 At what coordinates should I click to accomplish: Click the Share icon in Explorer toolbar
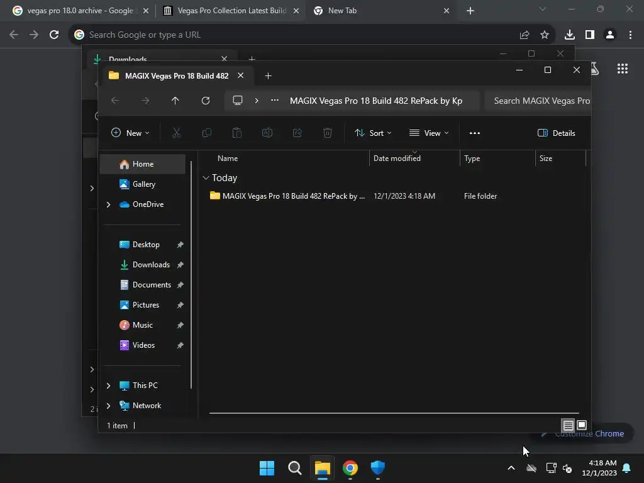[297, 133]
